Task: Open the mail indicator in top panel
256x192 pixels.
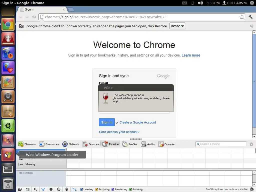Action: click(x=184, y=3)
